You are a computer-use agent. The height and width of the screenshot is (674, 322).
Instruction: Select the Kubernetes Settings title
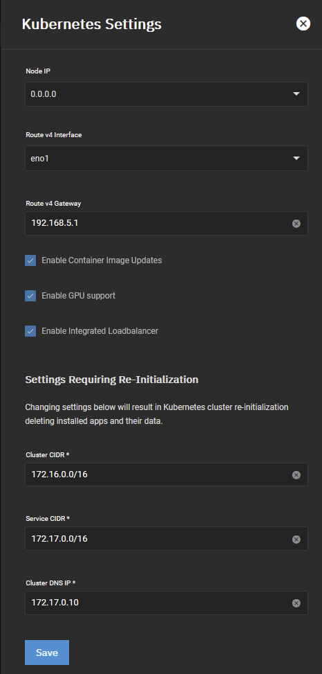[x=91, y=24]
